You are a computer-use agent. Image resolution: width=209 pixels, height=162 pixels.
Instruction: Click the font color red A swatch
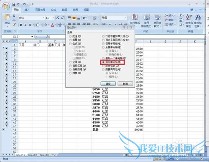coord(52,25)
